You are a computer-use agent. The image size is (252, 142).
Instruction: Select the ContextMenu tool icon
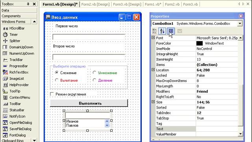(5, 97)
